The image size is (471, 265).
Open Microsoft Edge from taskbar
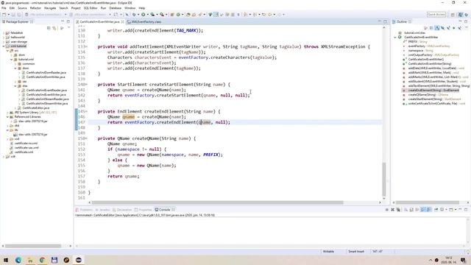click(x=18, y=260)
